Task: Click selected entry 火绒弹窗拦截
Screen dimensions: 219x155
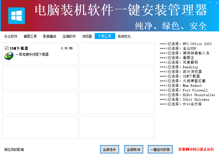Action: click(x=183, y=81)
